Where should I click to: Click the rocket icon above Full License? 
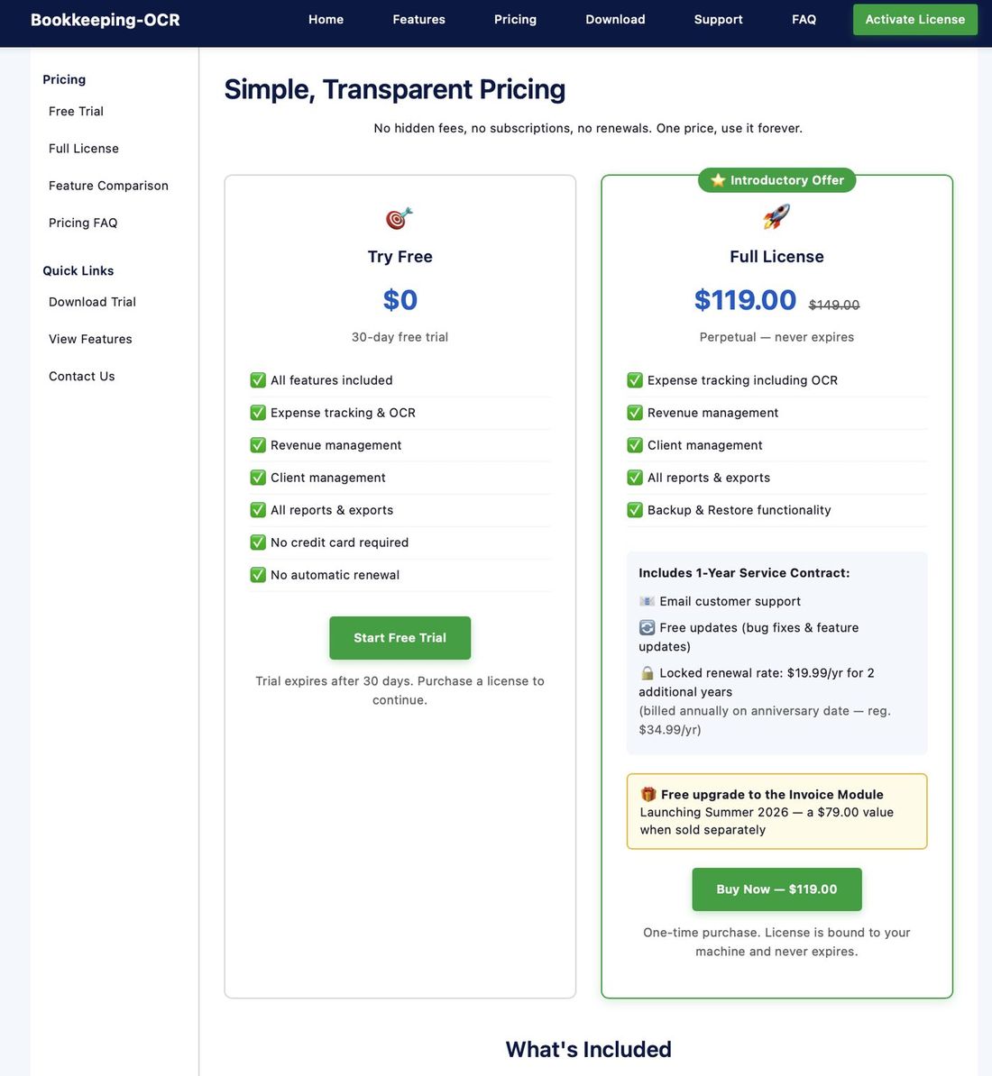[x=776, y=217]
